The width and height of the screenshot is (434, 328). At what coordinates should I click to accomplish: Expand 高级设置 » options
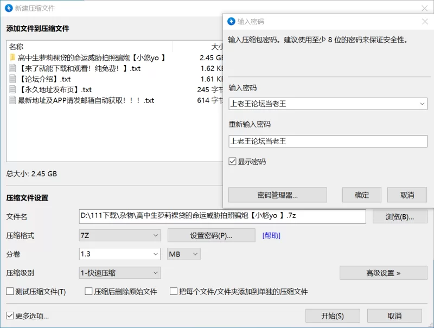coord(384,273)
